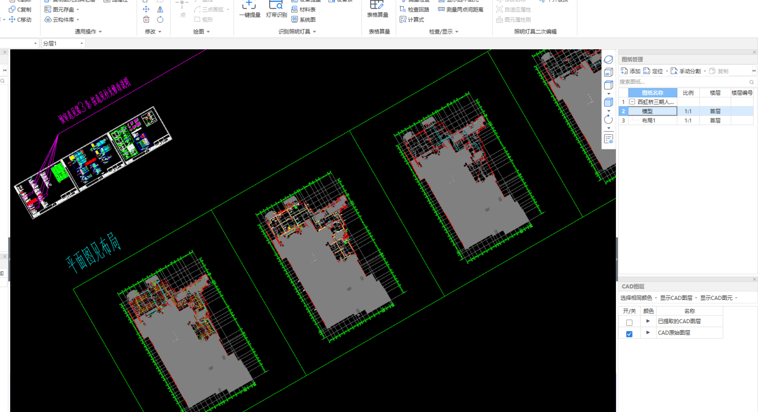Click the 测量两点间距离 tool
The height and width of the screenshot is (412, 758).
point(461,10)
